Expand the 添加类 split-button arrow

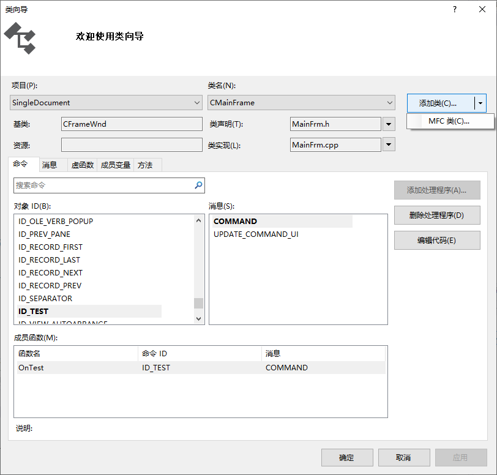[x=480, y=103]
